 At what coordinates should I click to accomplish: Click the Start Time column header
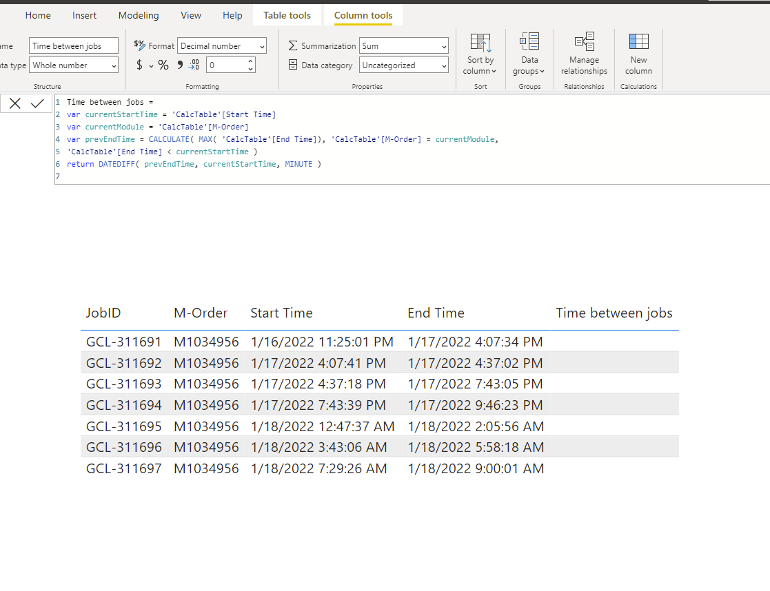tap(281, 313)
